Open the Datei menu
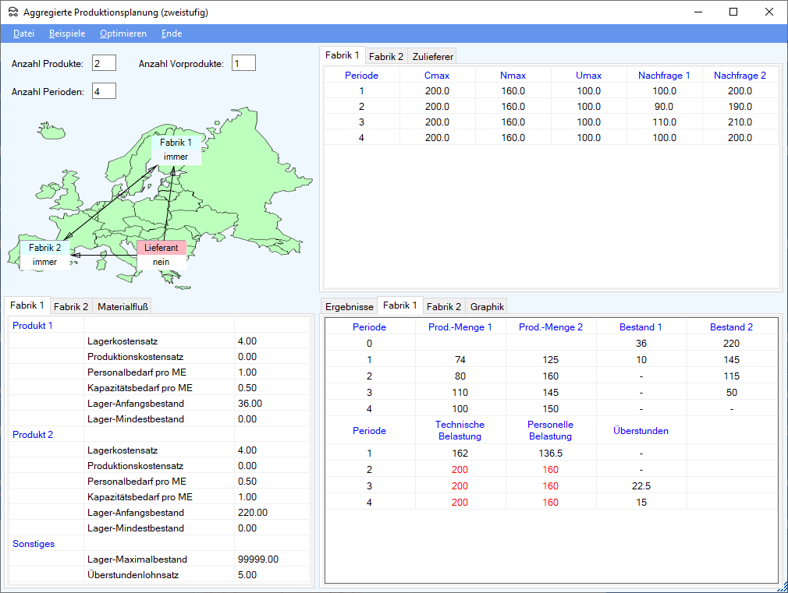788x593 pixels. click(23, 34)
